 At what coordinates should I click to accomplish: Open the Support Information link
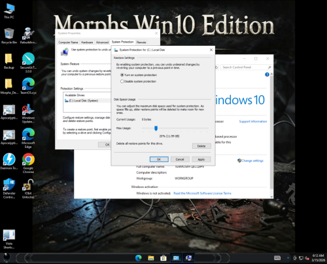(253, 121)
